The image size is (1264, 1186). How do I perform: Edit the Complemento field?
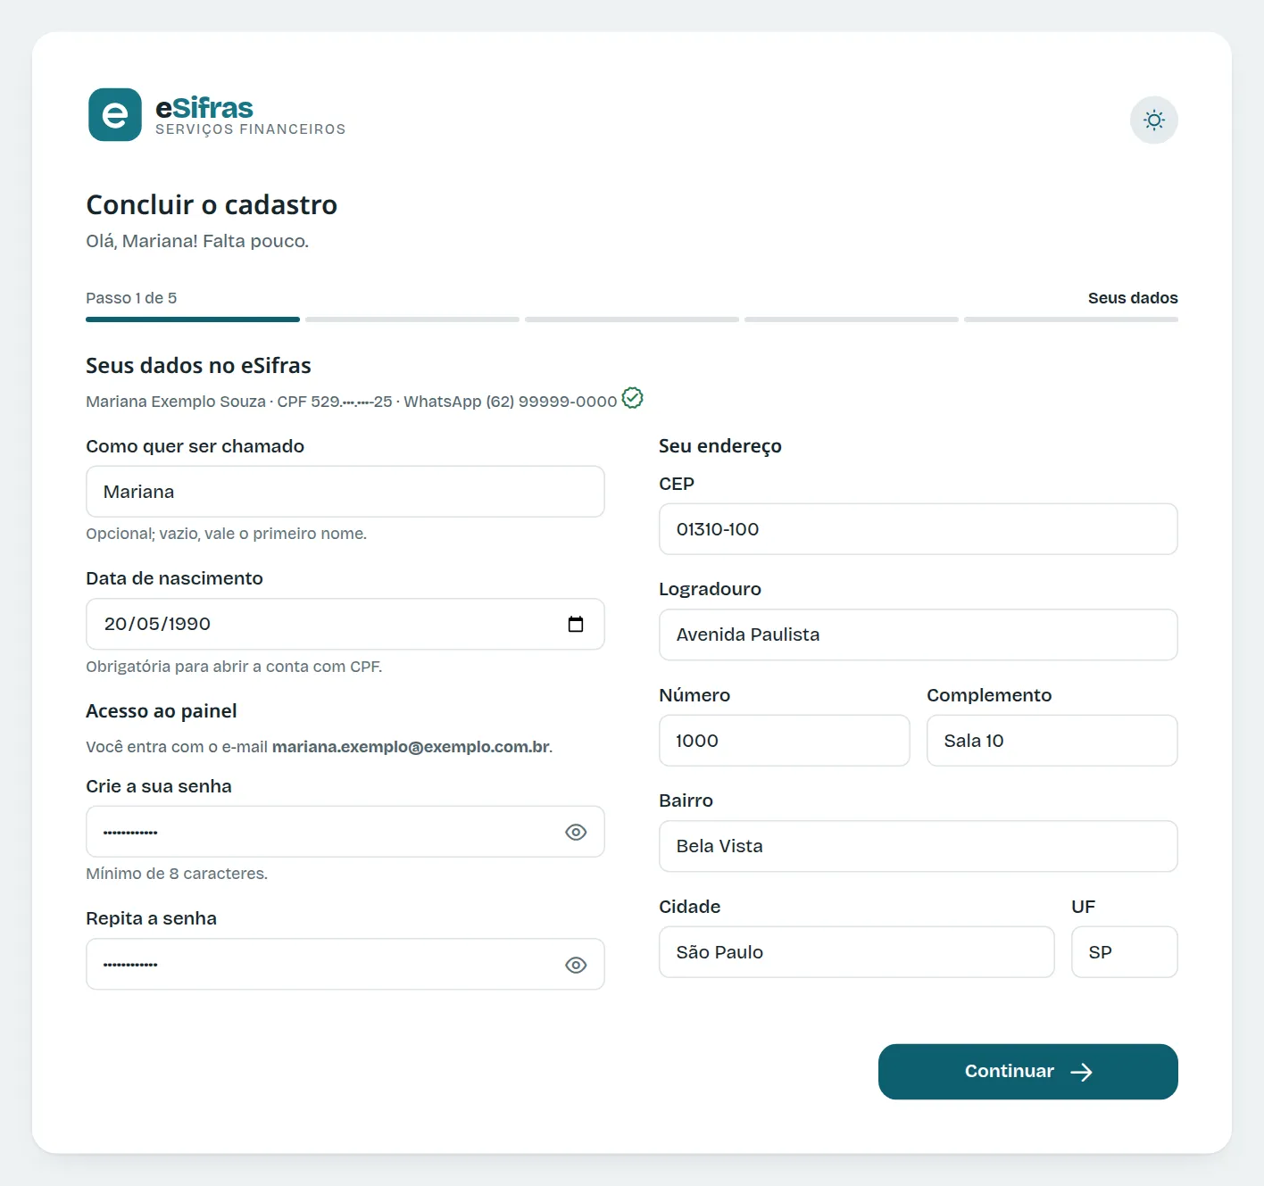click(1052, 741)
